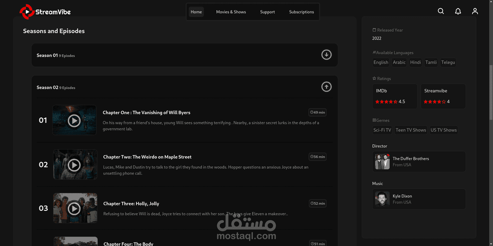Click the StreamVibe logo
The width and height of the screenshot is (493, 246).
(45, 12)
